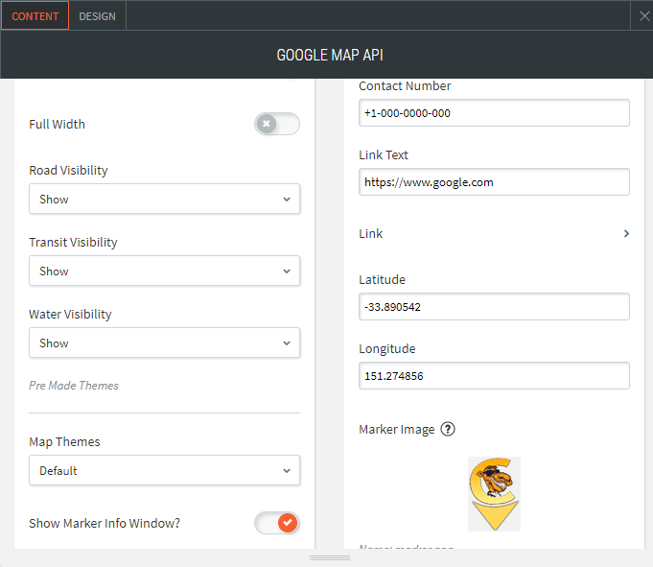The width and height of the screenshot is (653, 567).
Task: Grab the bottom panel resize handle
Action: pos(330,557)
